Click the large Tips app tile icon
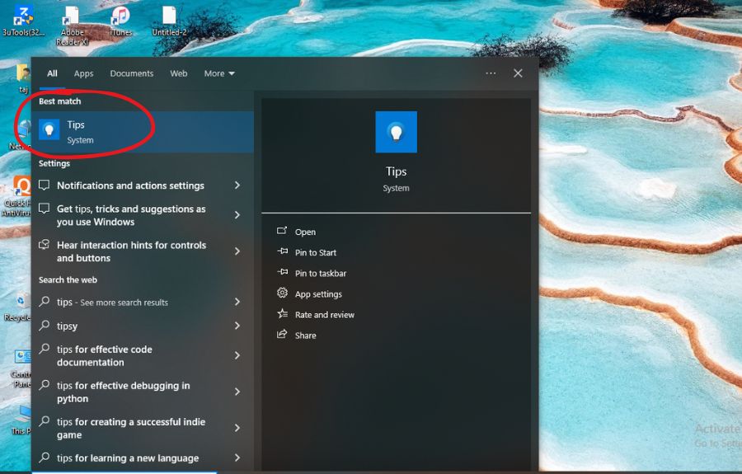This screenshot has height=474, width=742. pos(396,132)
